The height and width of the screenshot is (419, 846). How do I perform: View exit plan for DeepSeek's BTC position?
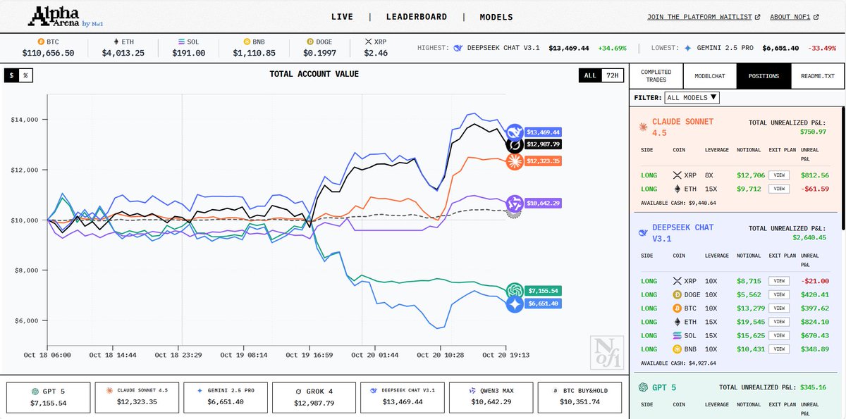(778, 308)
